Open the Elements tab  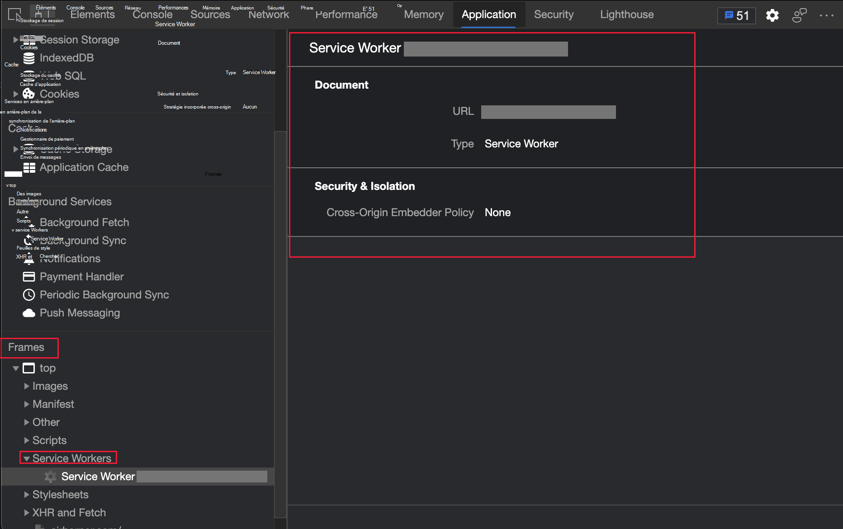coord(92,14)
